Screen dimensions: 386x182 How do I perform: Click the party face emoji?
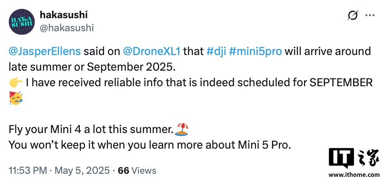coord(16,98)
